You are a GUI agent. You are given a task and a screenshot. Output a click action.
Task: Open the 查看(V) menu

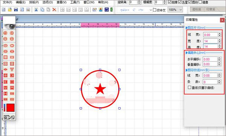(61, 2)
